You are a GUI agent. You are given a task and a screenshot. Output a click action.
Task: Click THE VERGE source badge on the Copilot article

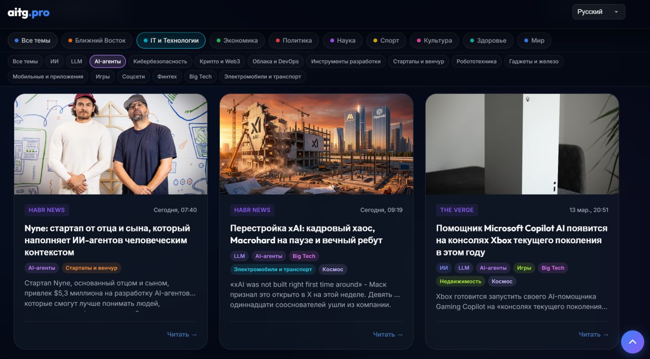(456, 210)
